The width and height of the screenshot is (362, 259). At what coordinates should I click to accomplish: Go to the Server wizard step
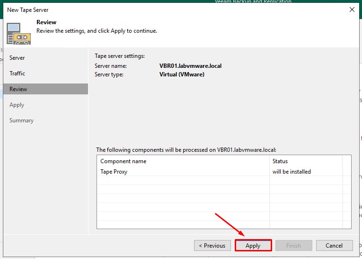(x=17, y=58)
